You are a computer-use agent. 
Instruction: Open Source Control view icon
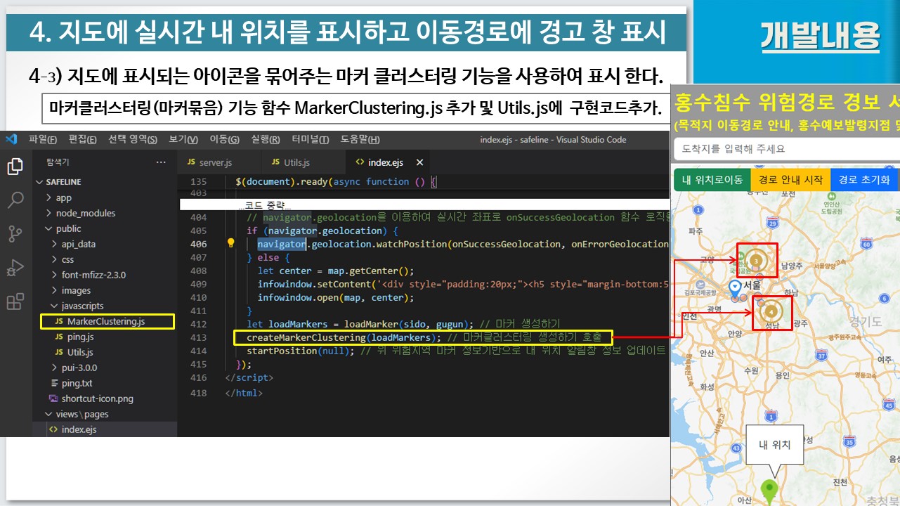[15, 234]
